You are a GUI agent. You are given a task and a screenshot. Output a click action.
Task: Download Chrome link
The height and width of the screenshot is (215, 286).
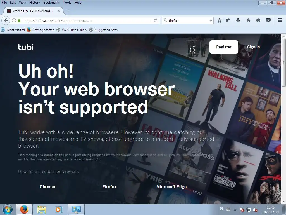47,187
